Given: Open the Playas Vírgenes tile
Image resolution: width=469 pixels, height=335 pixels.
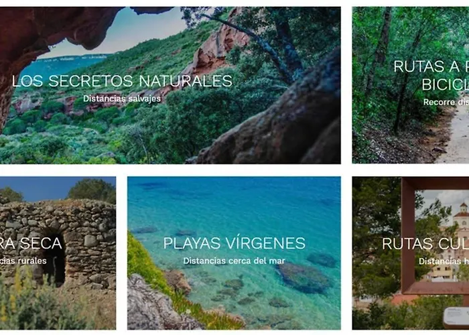Looking at the screenshot, I should coord(234,253).
